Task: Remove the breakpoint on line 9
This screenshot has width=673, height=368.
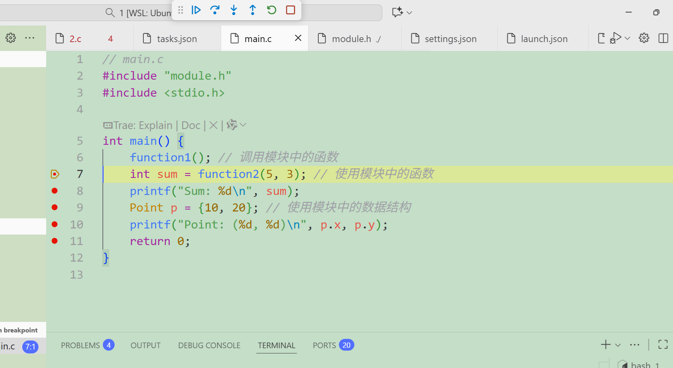Action: [x=55, y=207]
